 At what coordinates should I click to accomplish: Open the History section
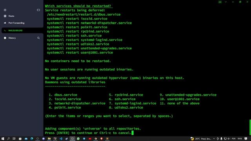click(12, 38)
